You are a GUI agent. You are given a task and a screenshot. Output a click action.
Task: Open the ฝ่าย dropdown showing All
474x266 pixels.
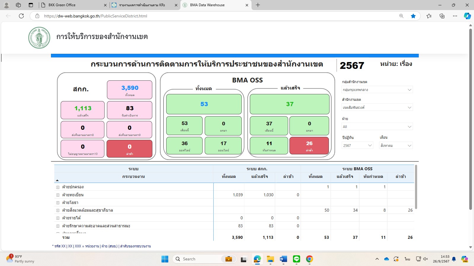(x=377, y=127)
